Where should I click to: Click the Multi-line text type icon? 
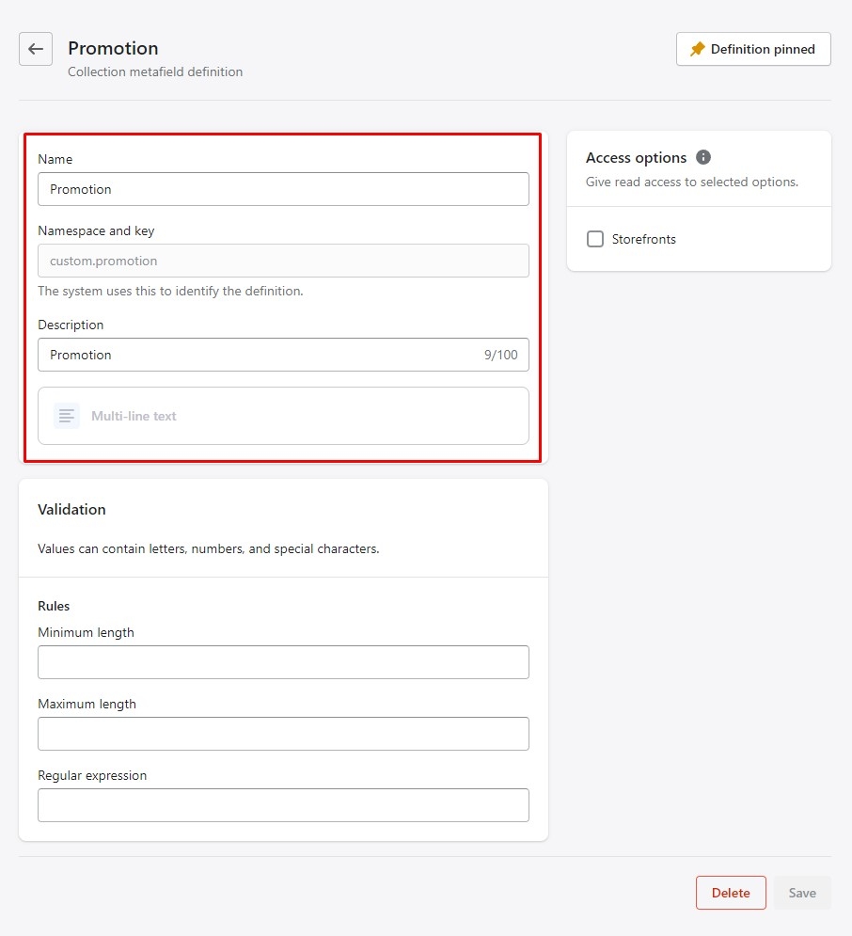pos(66,416)
